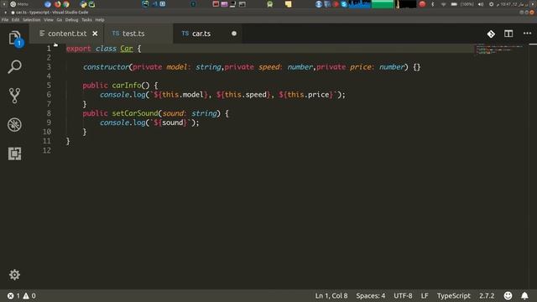
Task: Open the Help menu
Action: pos(100,20)
